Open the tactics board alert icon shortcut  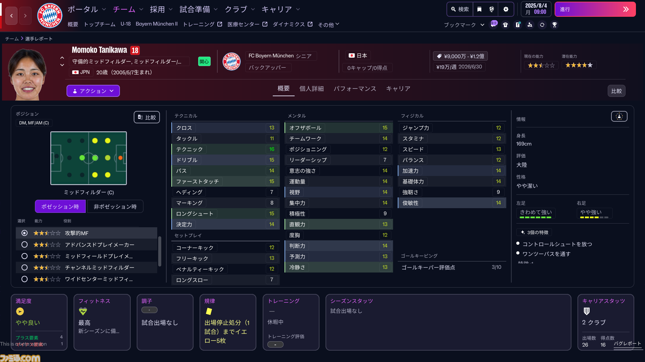518,25
